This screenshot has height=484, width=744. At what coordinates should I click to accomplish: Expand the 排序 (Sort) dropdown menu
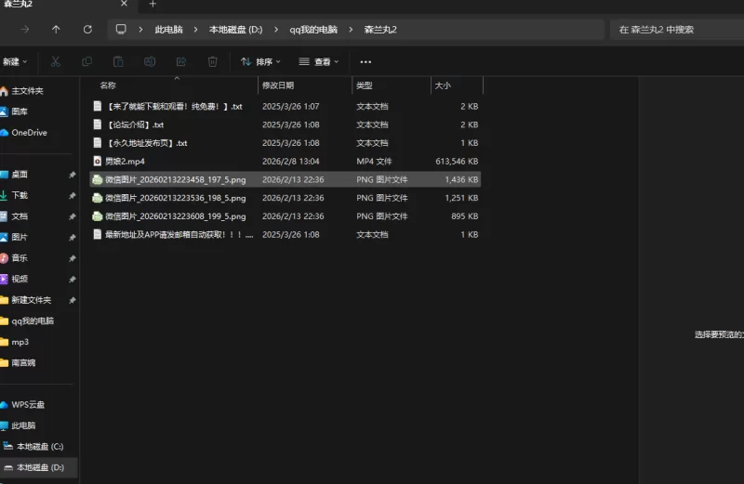tap(261, 61)
